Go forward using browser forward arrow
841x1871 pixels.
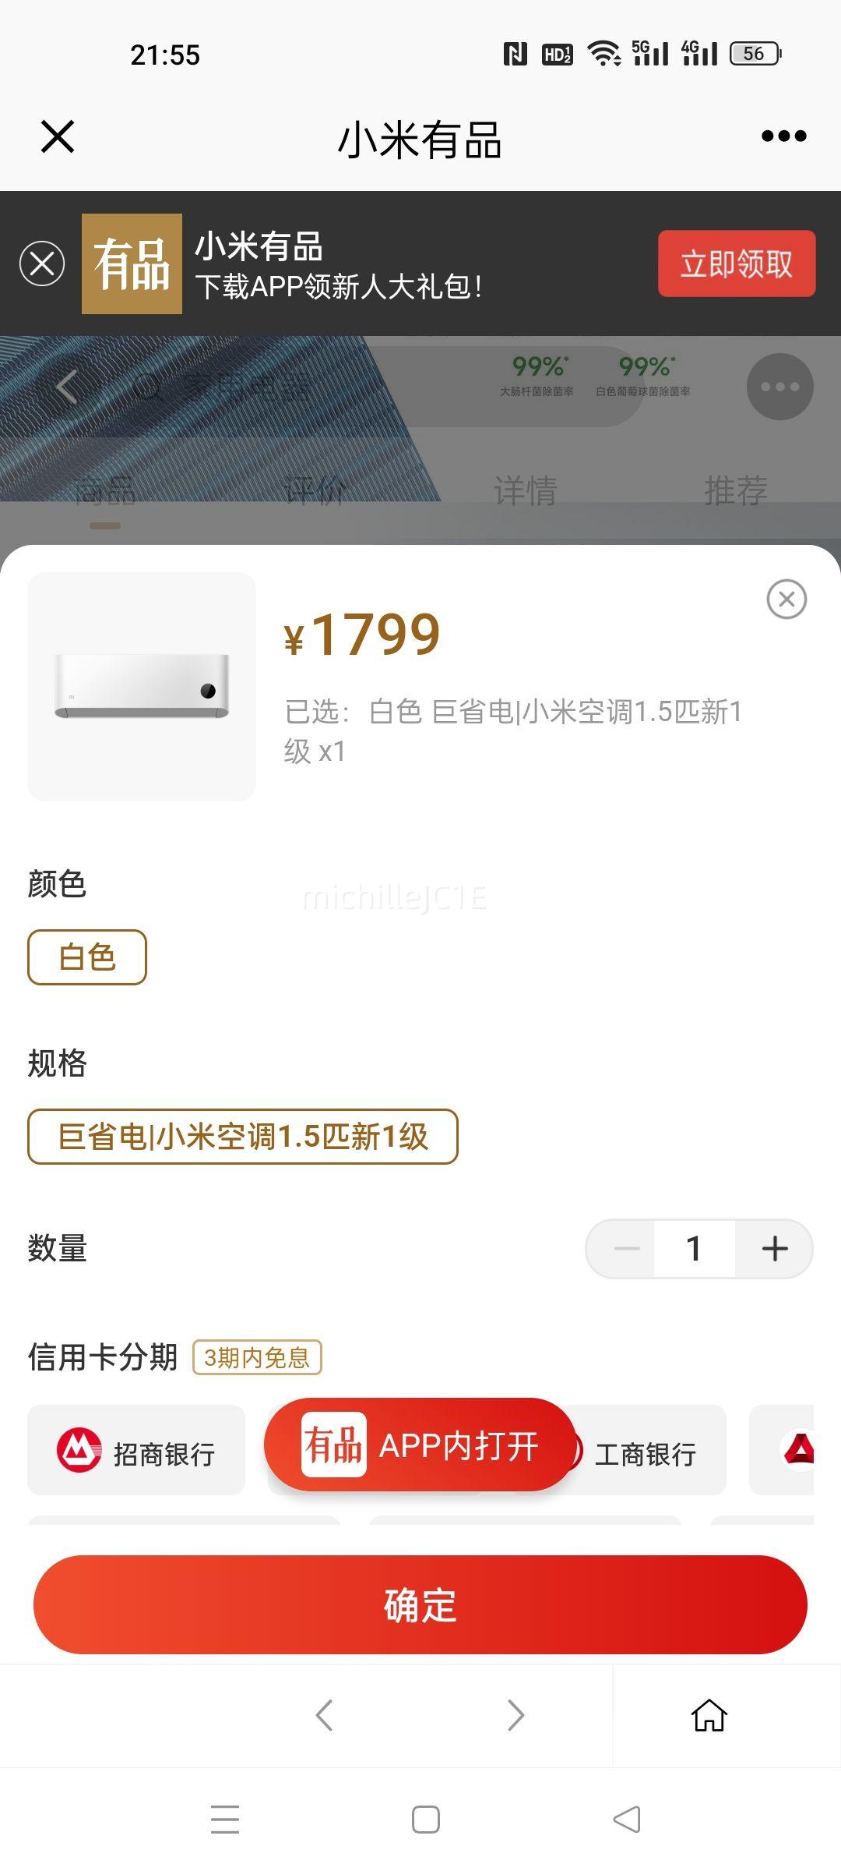point(516,1715)
